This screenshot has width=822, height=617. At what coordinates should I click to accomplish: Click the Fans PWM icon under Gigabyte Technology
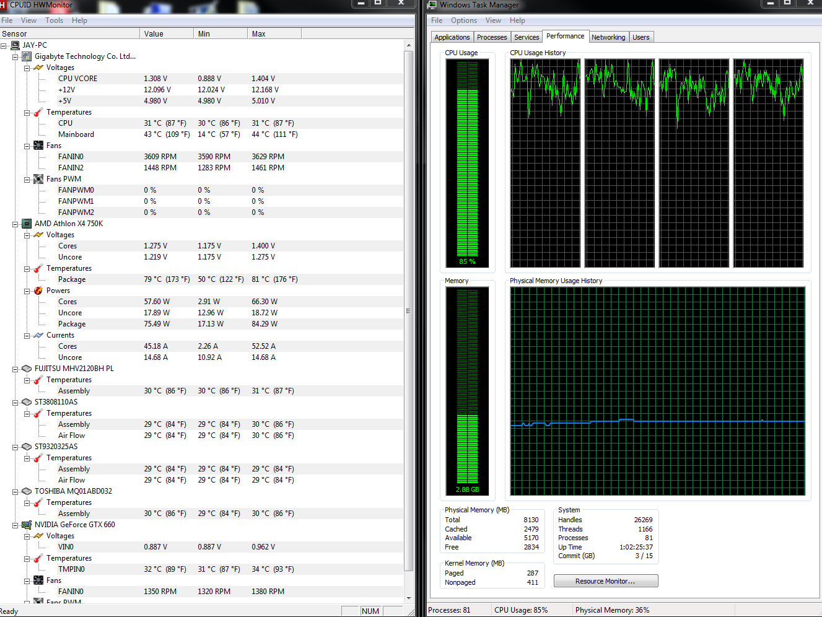click(x=38, y=179)
